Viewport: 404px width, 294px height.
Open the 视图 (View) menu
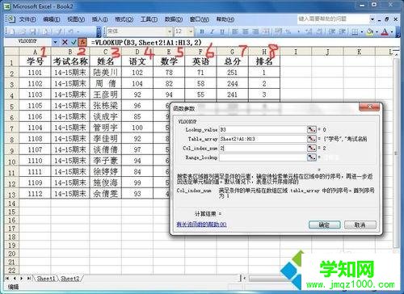pos(76,19)
